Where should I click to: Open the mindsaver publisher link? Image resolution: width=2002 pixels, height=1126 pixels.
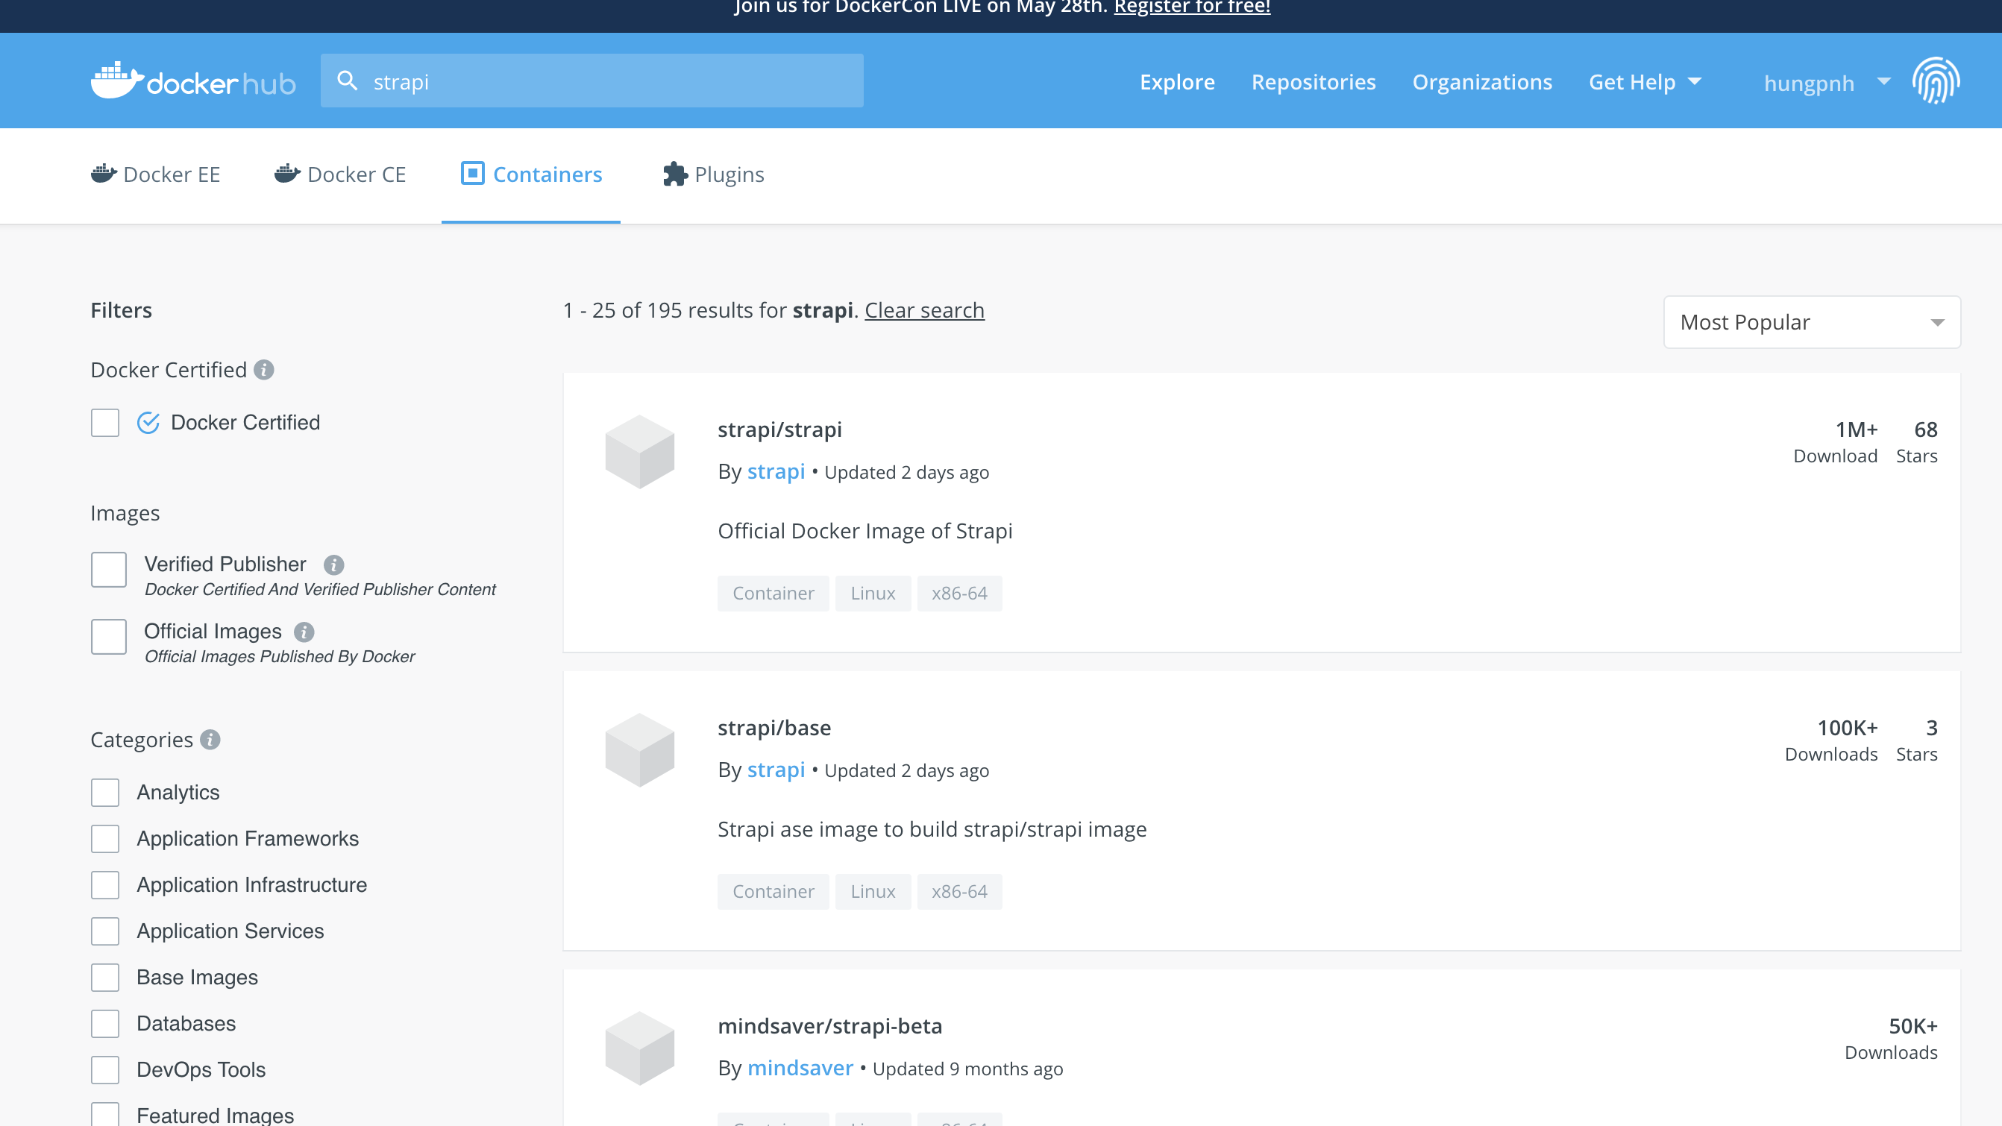tap(800, 1068)
